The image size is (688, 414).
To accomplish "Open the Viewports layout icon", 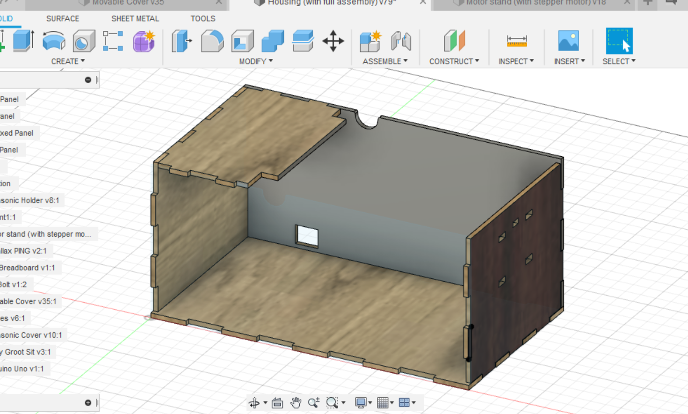I will coord(405,403).
